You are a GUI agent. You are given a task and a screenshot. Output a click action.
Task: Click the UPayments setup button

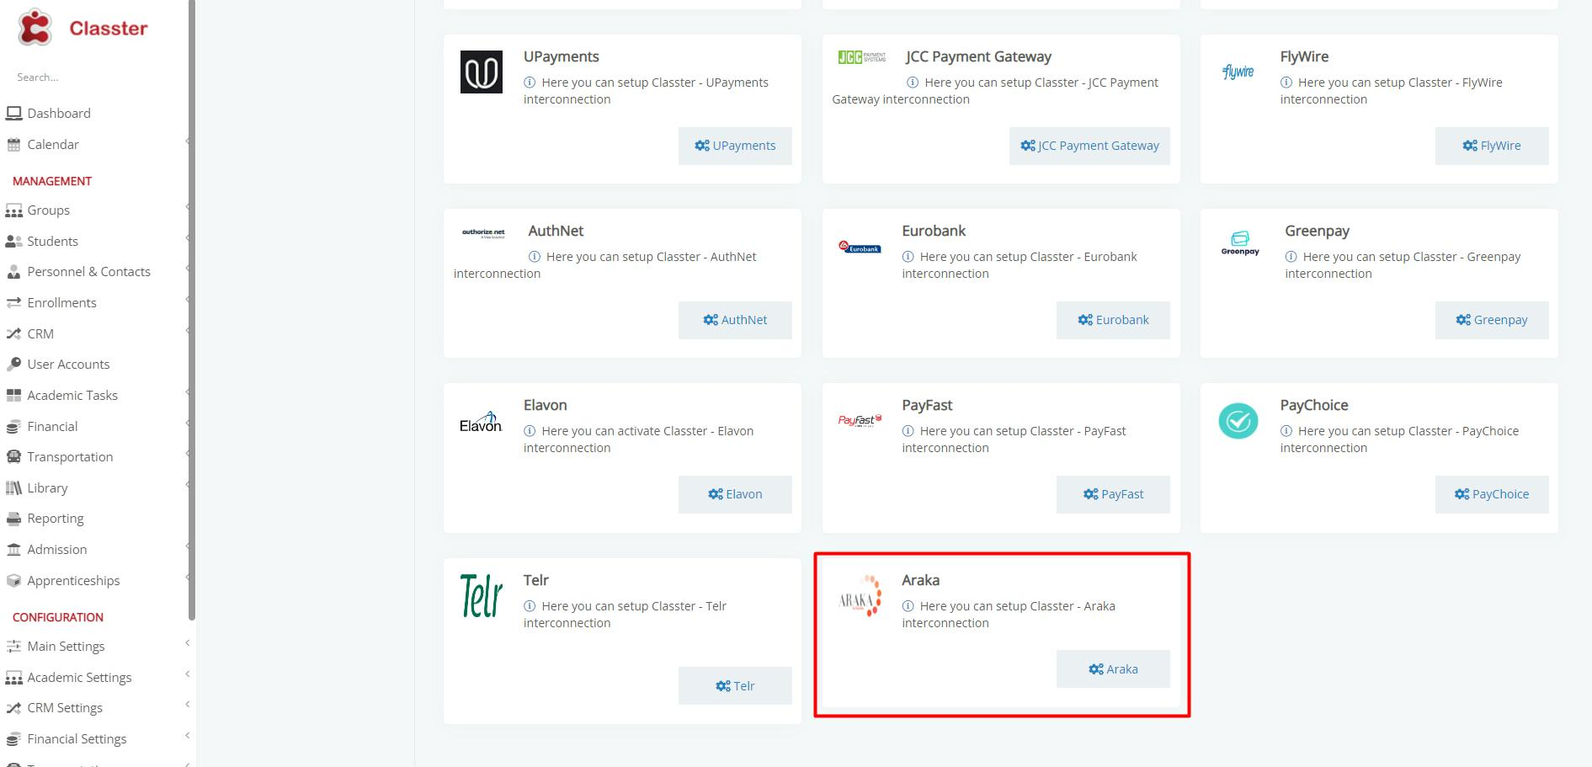(x=735, y=146)
